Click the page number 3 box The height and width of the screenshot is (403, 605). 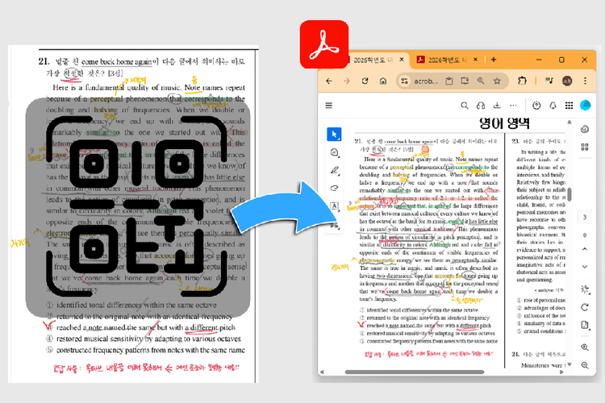585,217
